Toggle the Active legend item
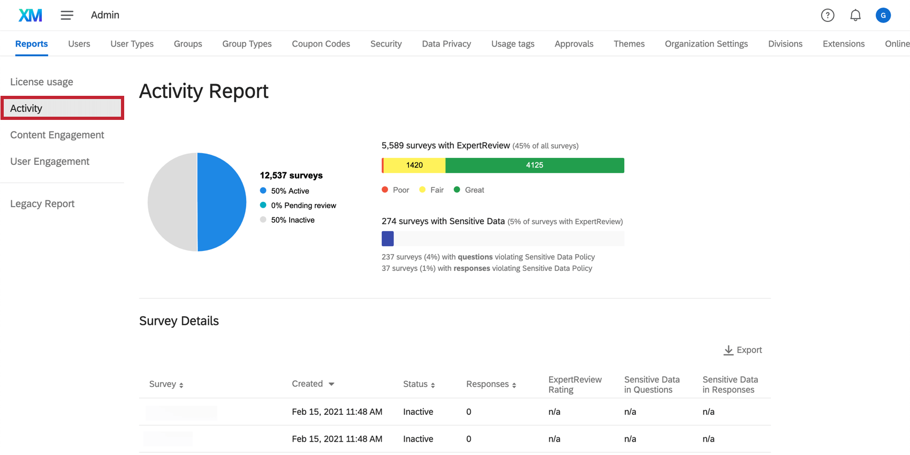This screenshot has width=910, height=455. [x=284, y=191]
